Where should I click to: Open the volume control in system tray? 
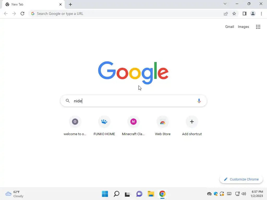244,194
